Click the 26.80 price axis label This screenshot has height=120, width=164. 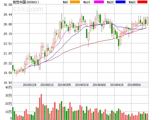8,24
